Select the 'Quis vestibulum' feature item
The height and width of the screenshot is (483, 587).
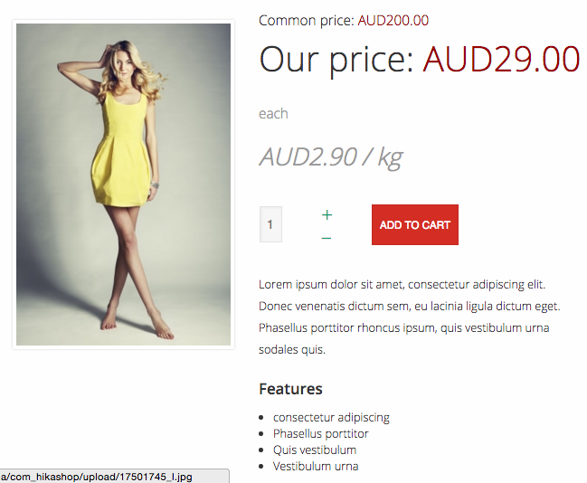click(x=315, y=450)
